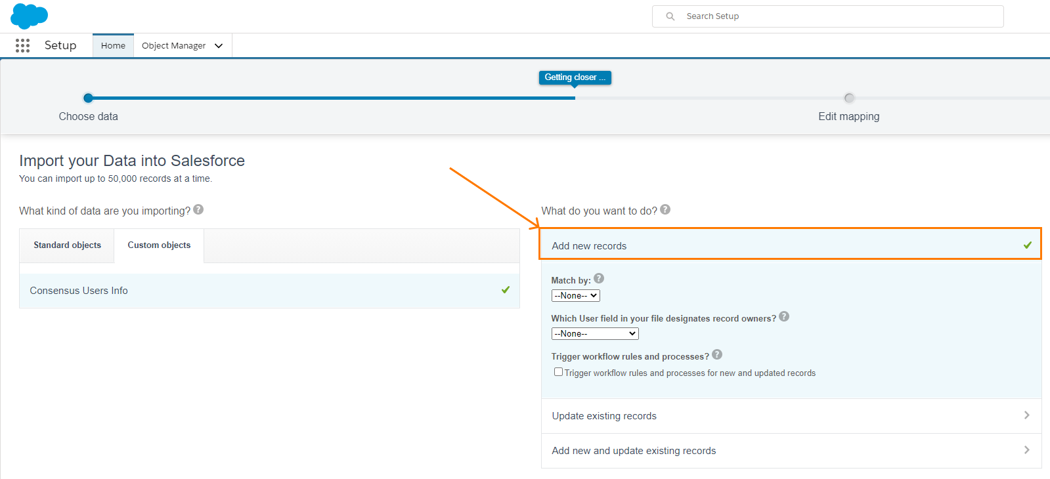Open the record owner User field dropdown
The height and width of the screenshot is (479, 1050).
point(595,334)
